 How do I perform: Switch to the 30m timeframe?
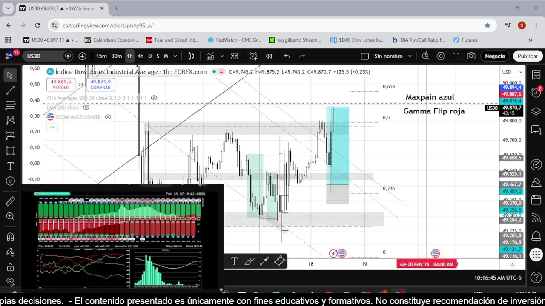[117, 56]
